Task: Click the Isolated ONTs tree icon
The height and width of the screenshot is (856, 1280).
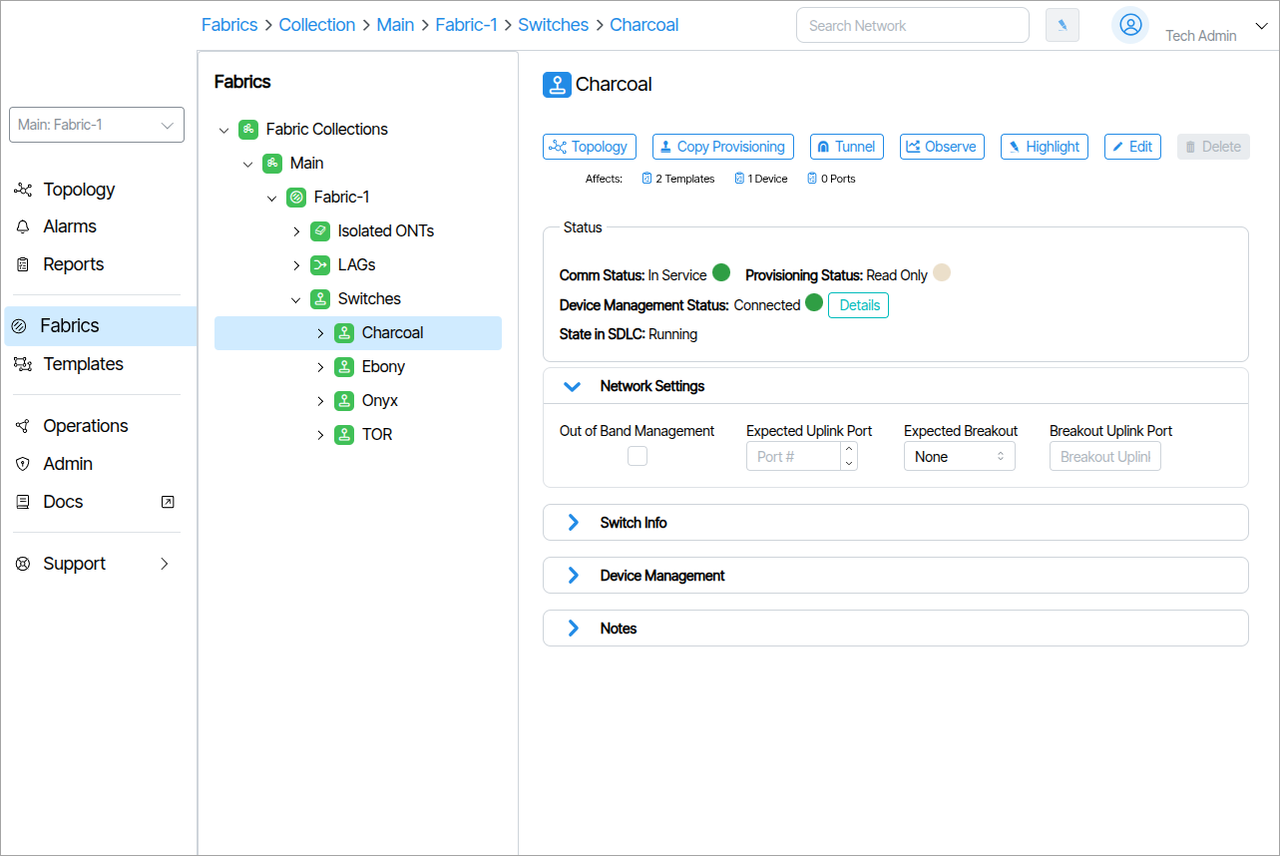Action: click(320, 231)
